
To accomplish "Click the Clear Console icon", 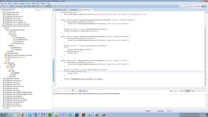I will [x=179, y=91].
